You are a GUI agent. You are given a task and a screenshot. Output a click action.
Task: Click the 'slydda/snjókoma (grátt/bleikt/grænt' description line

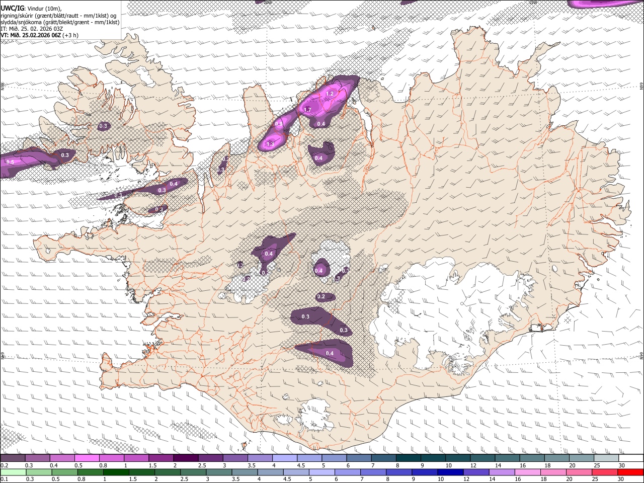click(x=60, y=22)
